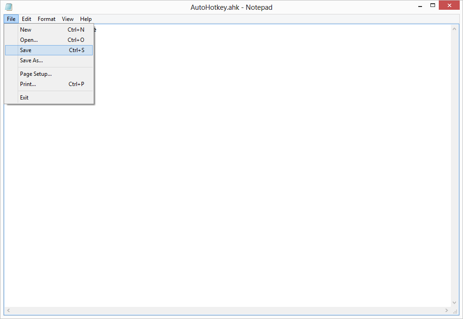Image resolution: width=463 pixels, height=319 pixels.
Task: Open Page Setup... from the menu
Action: point(49,74)
